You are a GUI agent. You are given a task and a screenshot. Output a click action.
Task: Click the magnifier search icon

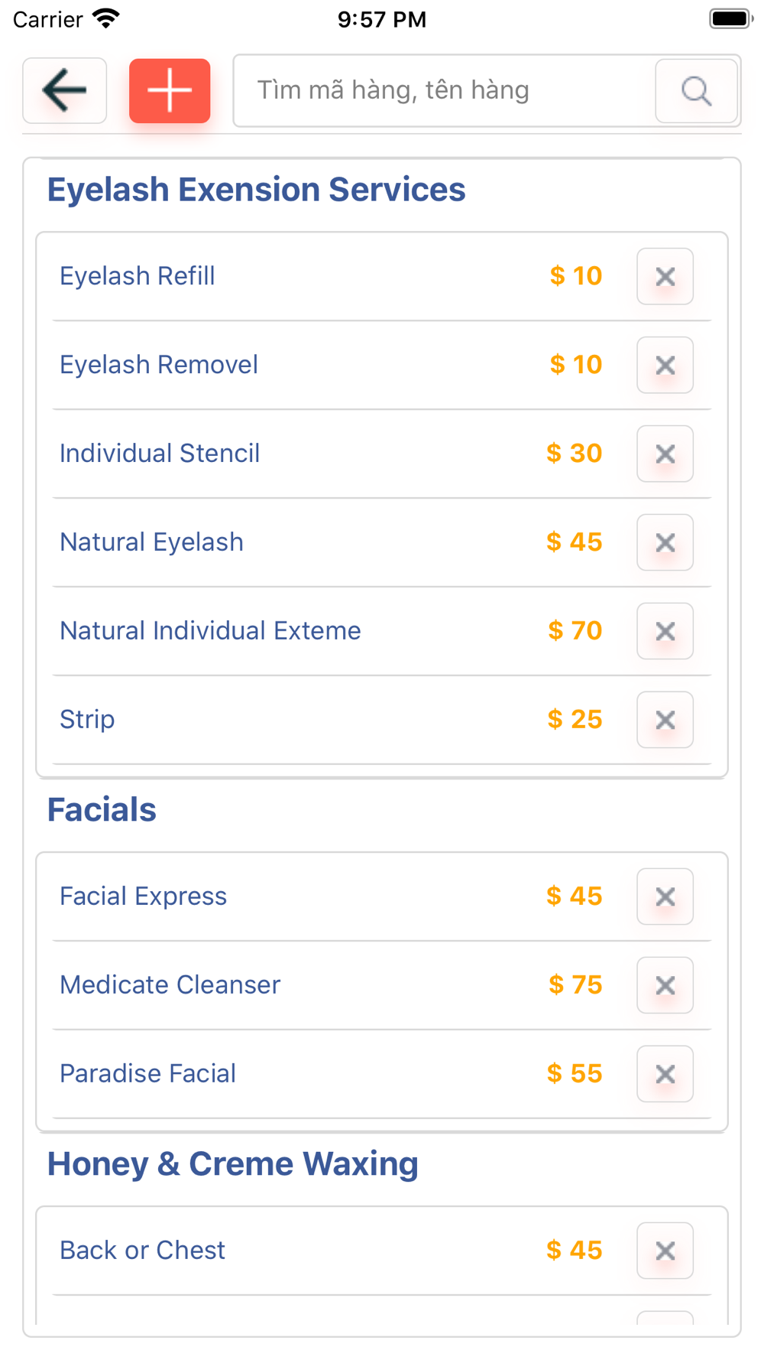coord(696,91)
